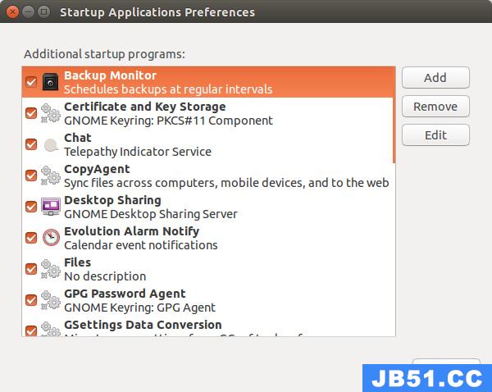This screenshot has height=392, width=492.
Task: Click the orange list scrollbar handle
Action: 394,115
